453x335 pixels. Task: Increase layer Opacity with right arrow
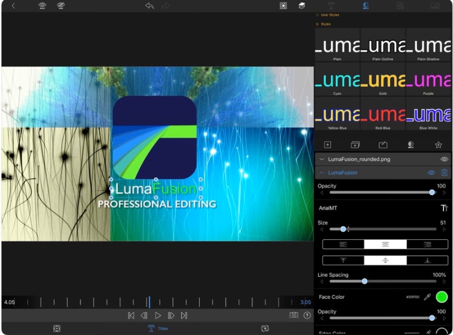(445, 192)
